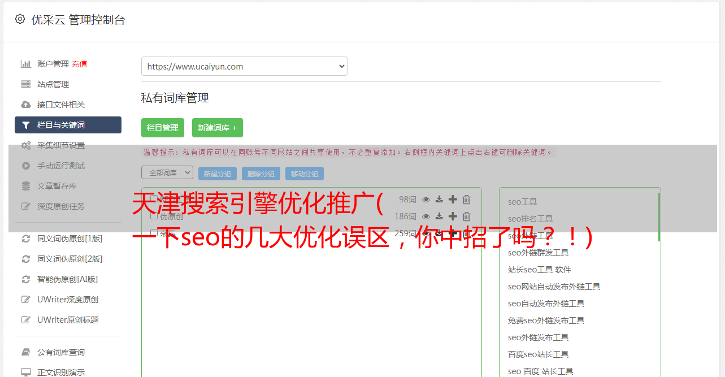
Task: Click the play circle icon next to 手动运行测试
Action: click(26, 166)
